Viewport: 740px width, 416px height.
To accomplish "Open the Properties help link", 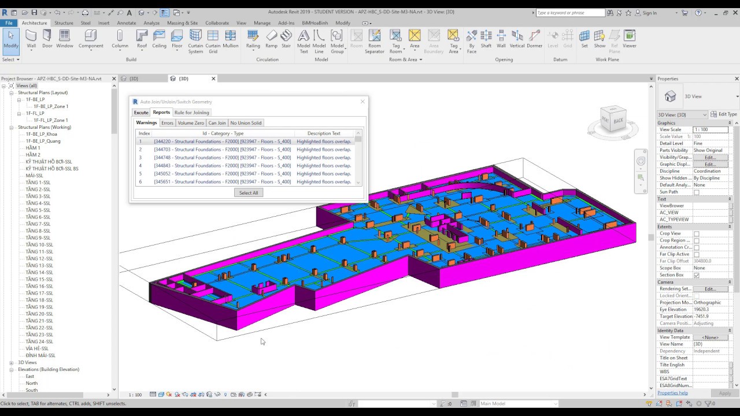I will pos(672,393).
